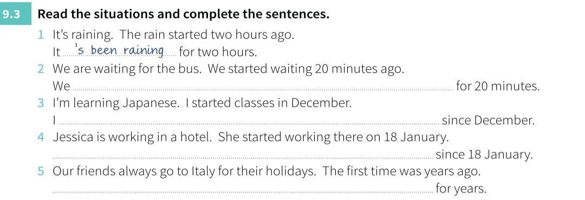Click the heading 'Read the situations and complete the sentences'
Image resolution: width=585 pixels, height=200 pixels.
184,15
